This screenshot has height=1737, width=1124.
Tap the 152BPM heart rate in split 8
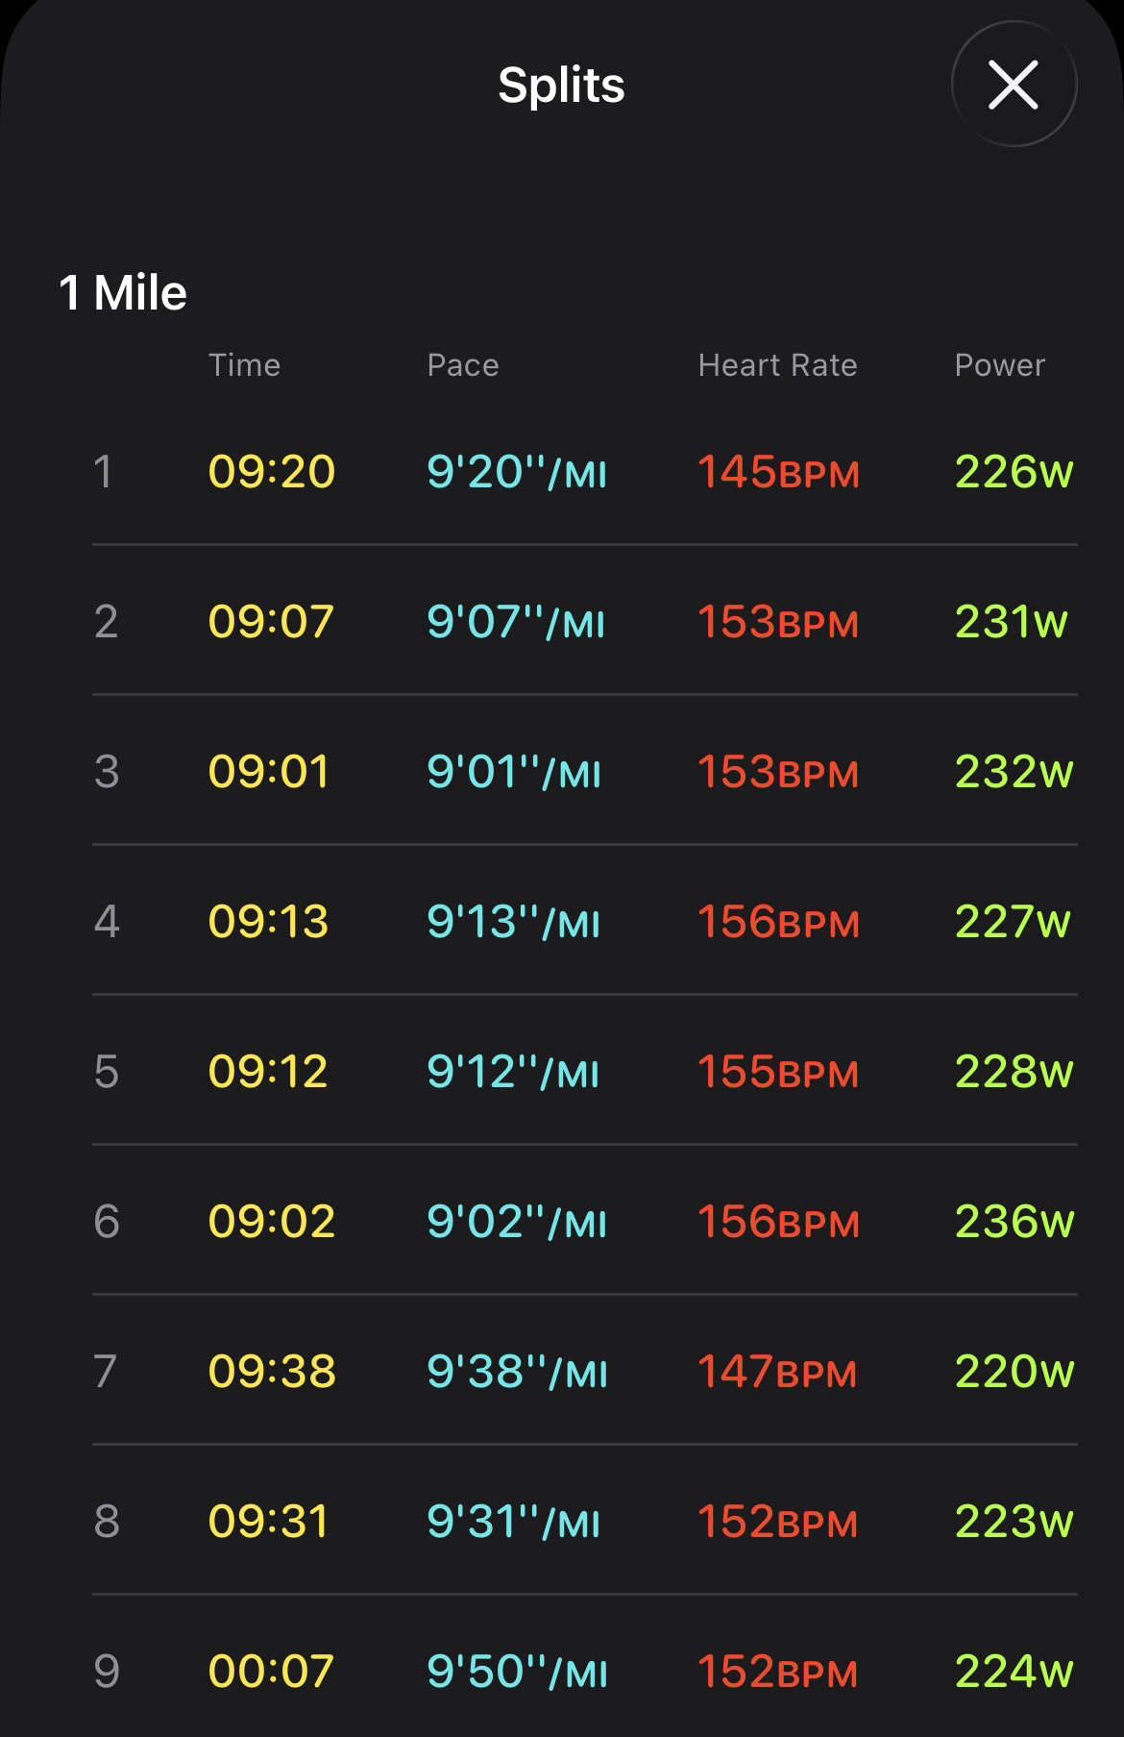777,1521
